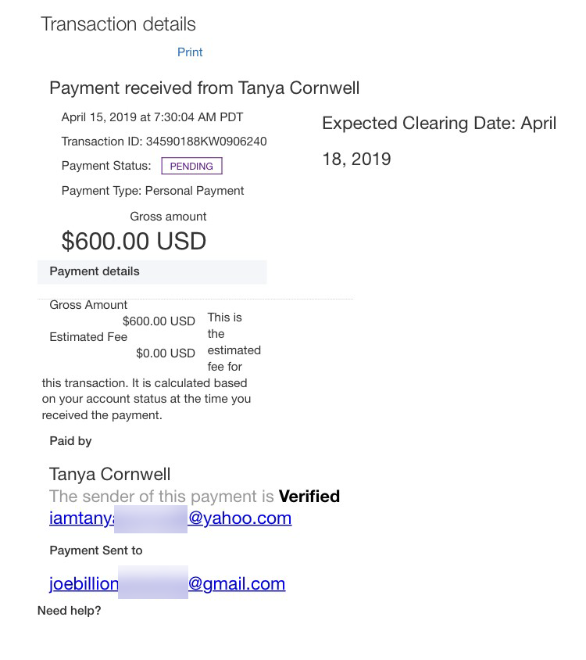586x660 pixels.
Task: Click the Estimated Fee label
Action: (x=88, y=337)
